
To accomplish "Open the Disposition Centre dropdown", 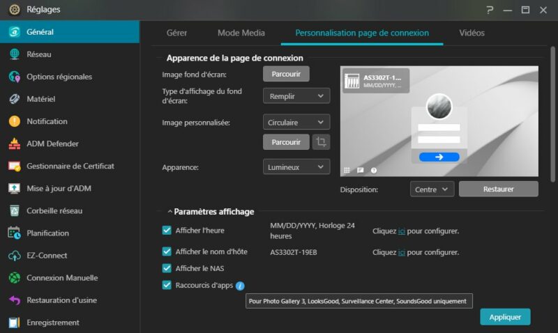I will coord(432,189).
